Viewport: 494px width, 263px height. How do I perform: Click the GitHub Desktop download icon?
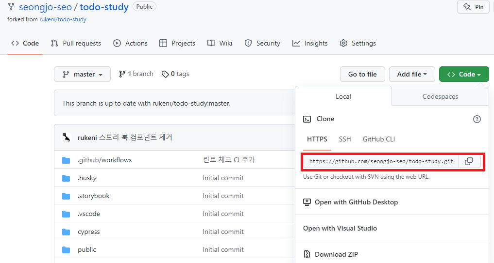(x=307, y=202)
